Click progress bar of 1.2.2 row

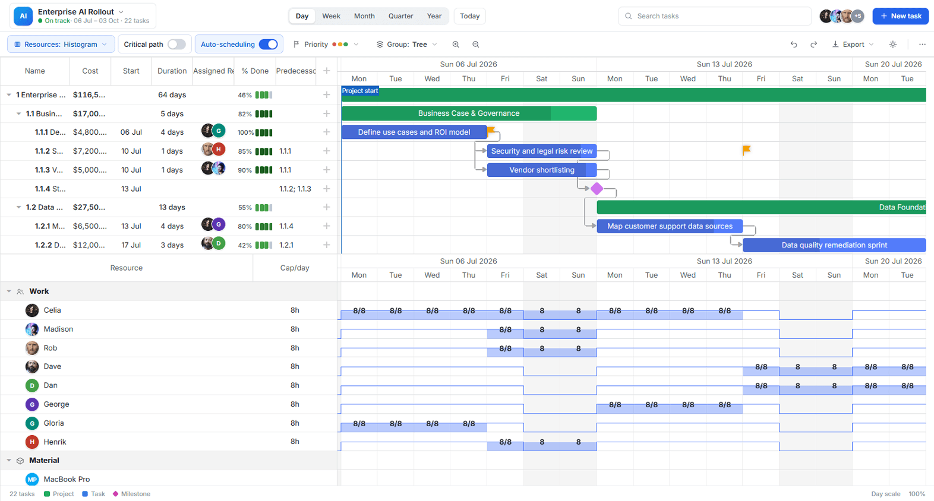pos(264,245)
